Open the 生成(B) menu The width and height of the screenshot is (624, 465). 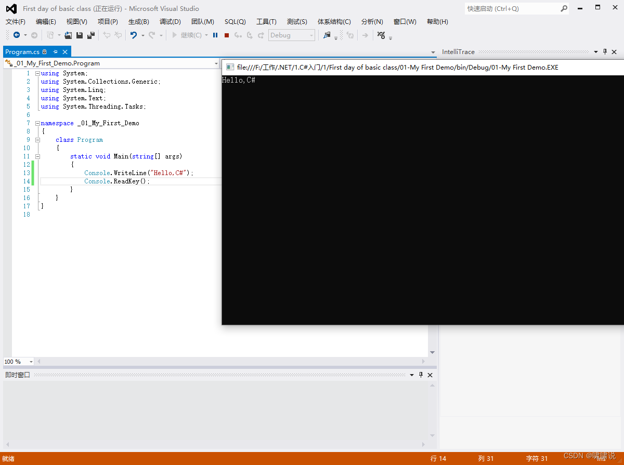click(139, 22)
